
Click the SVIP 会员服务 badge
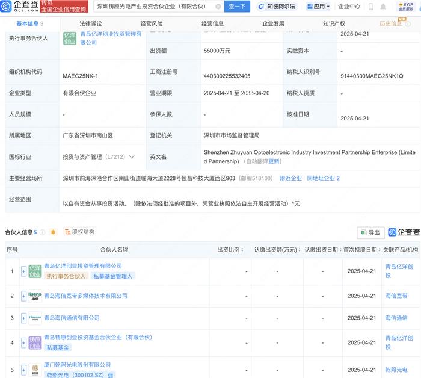(x=406, y=7)
